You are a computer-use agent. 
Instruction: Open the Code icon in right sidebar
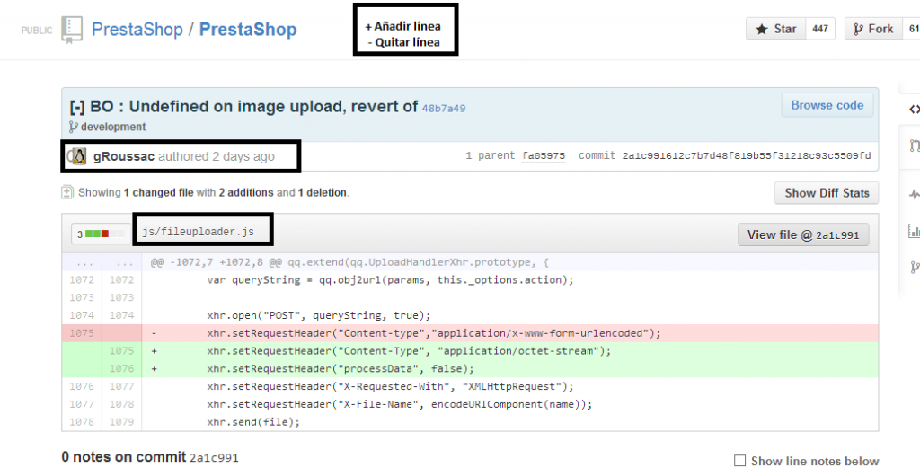click(x=914, y=110)
